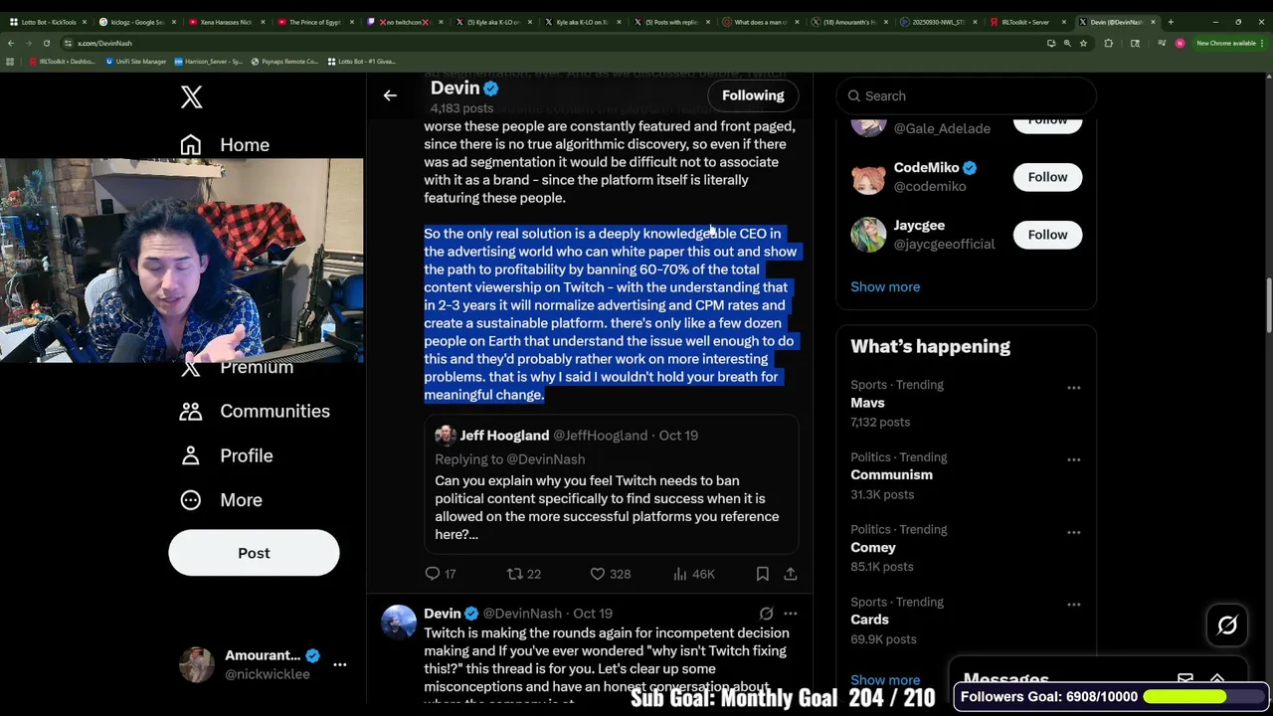Reload the page in Chrome
This screenshot has width=1273, height=716.
[x=46, y=43]
